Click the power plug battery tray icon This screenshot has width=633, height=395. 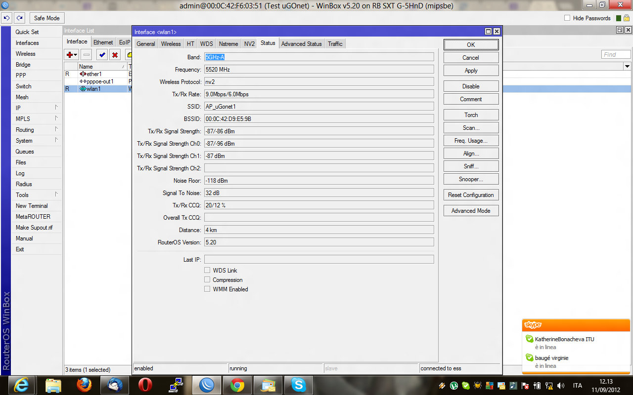click(x=537, y=385)
